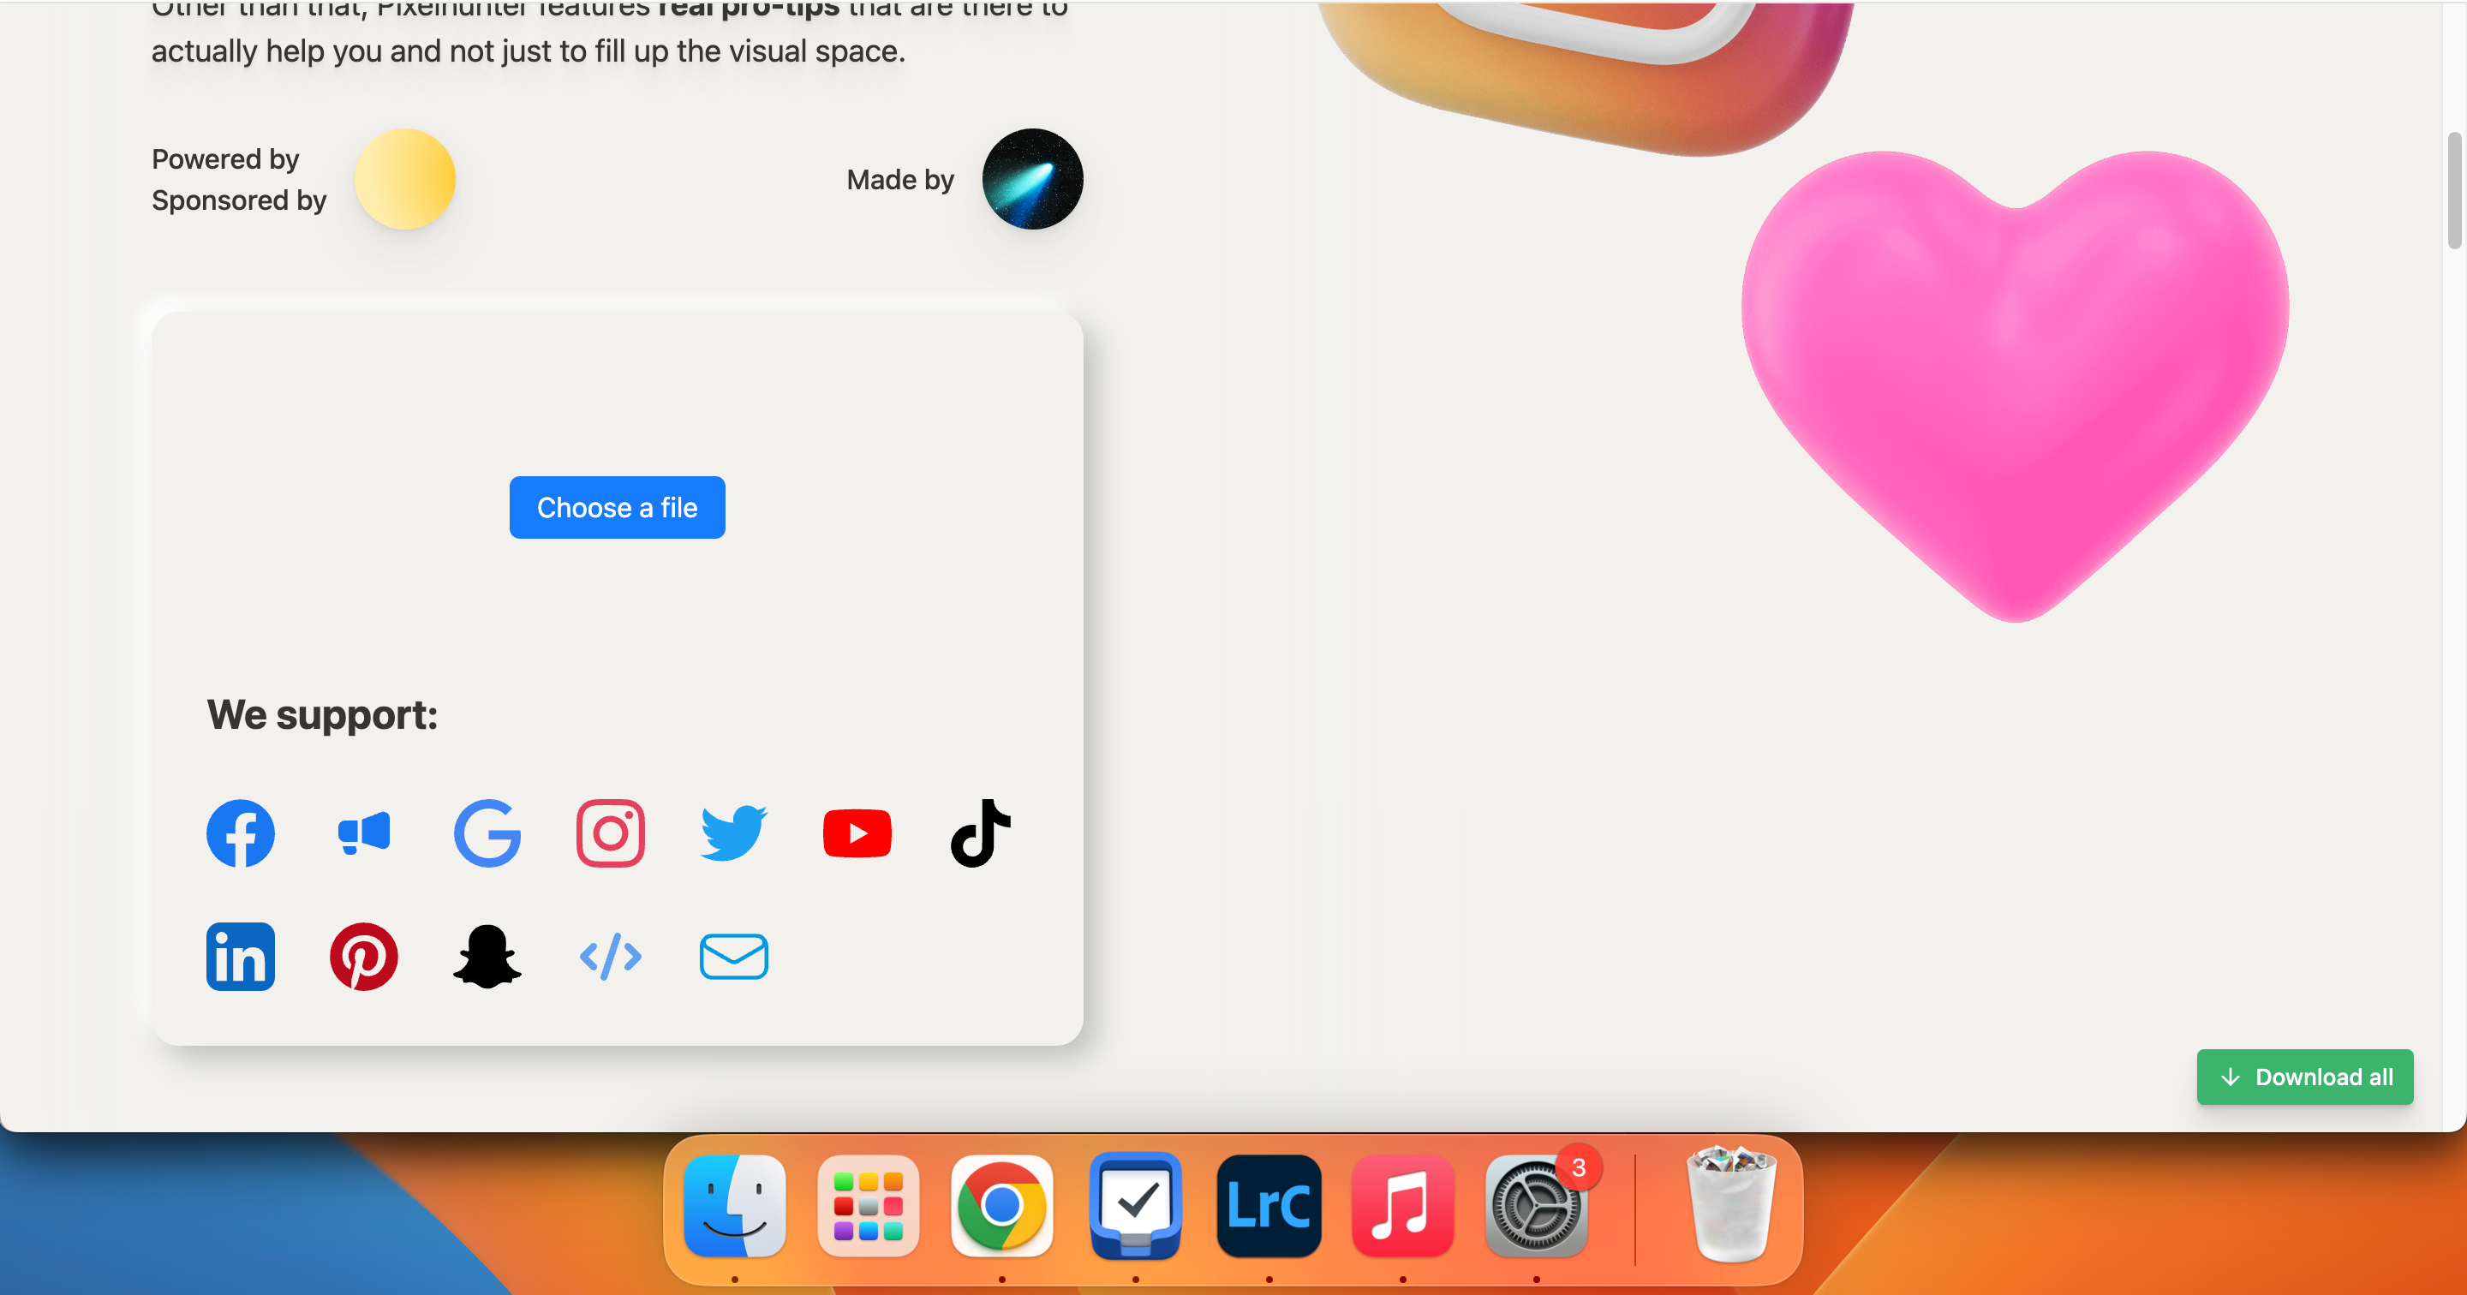Click the Download all button
Viewport: 2467px width, 1295px height.
click(2305, 1077)
